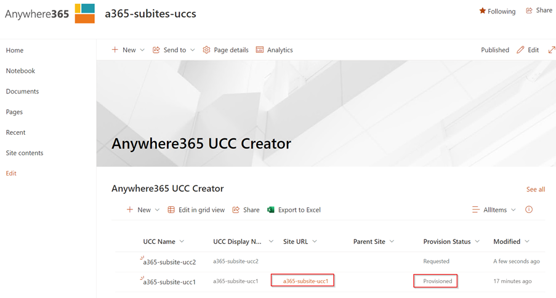Export the list to Excel
This screenshot has width=556, height=298.
[294, 210]
